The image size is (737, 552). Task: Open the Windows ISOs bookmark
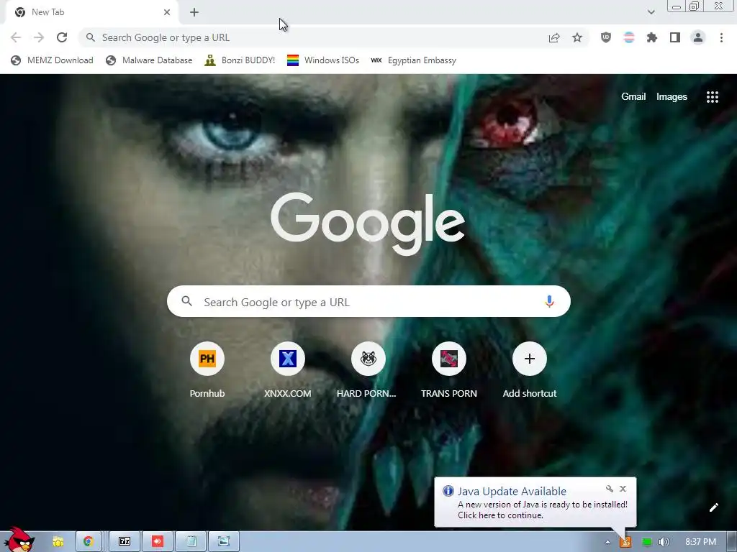pyautogui.click(x=323, y=60)
